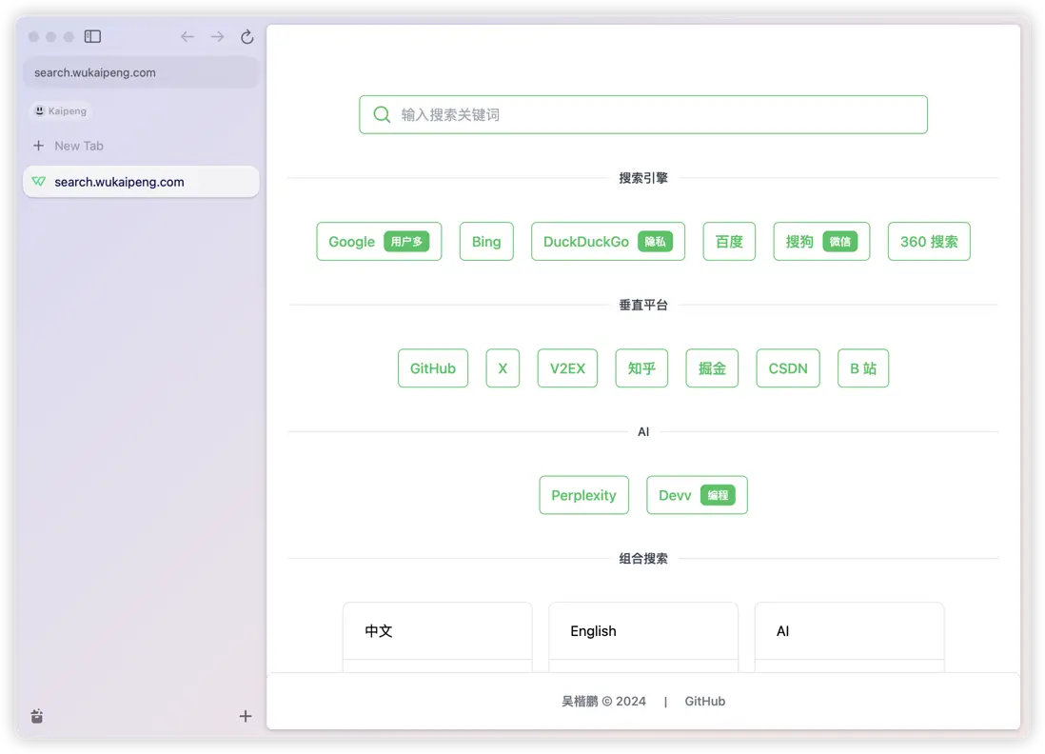1045x754 pixels.
Task: Click the magnifier icon in search box
Action: click(382, 114)
